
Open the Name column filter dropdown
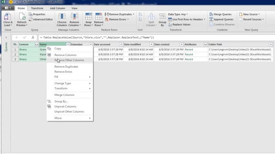68,44
